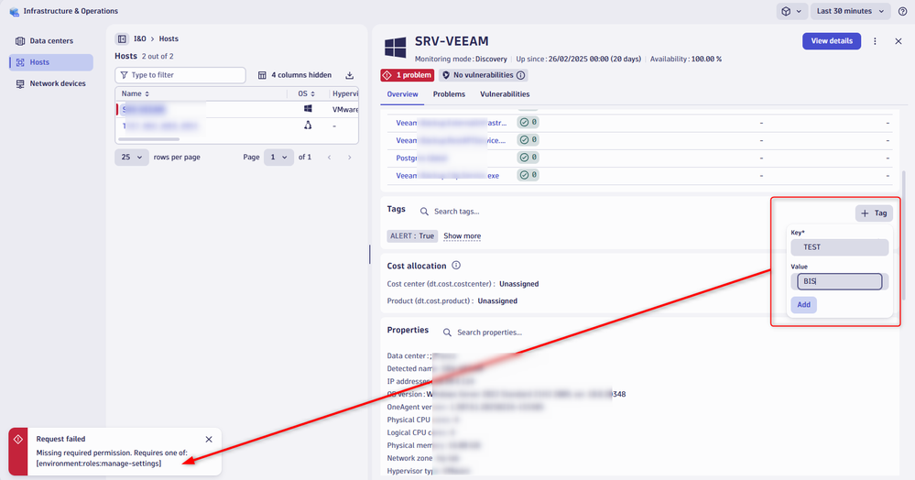Toggle the sidebar panel icon near breadcrumb
Image resolution: width=915 pixels, height=480 pixels.
coord(122,39)
